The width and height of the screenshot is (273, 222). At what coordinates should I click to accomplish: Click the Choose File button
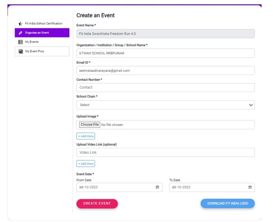point(90,125)
